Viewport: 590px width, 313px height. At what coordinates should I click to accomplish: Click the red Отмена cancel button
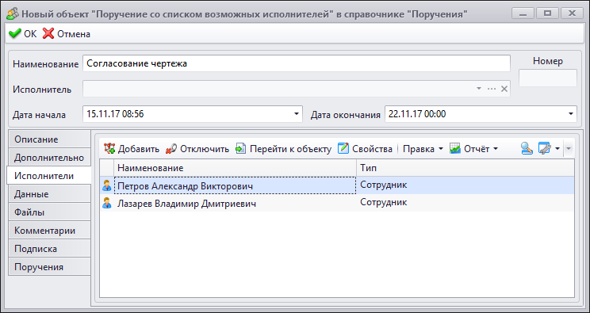click(x=67, y=34)
